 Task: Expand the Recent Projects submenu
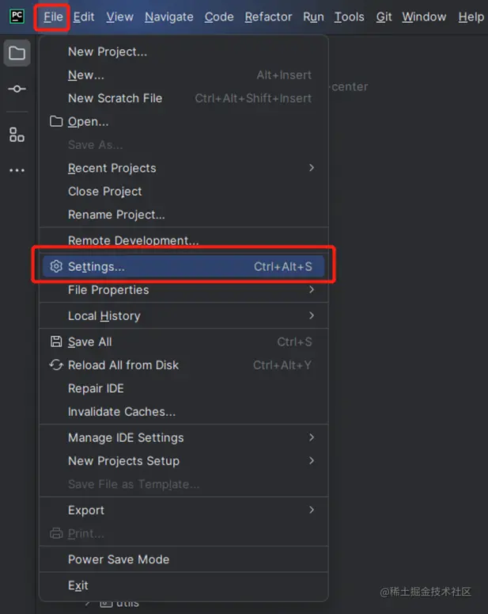312,168
